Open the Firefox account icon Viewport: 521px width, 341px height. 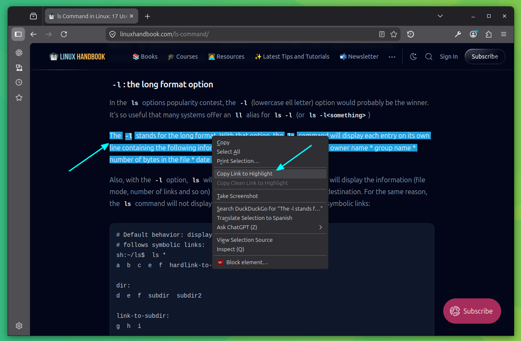(x=474, y=34)
